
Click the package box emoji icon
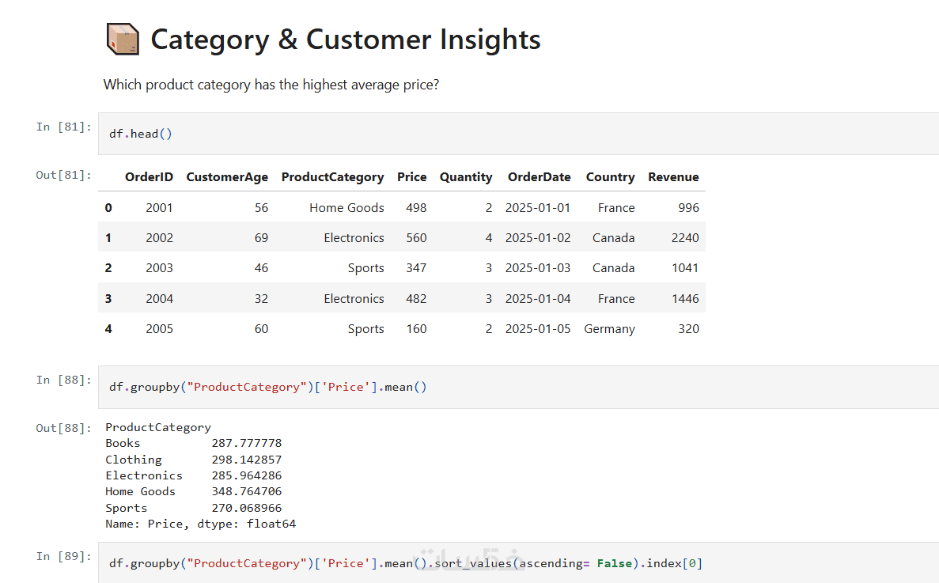tap(123, 40)
